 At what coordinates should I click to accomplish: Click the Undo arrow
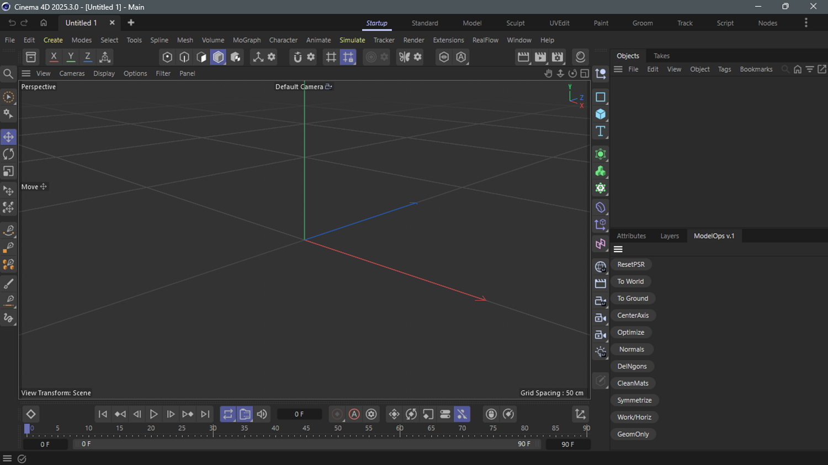pos(12,23)
